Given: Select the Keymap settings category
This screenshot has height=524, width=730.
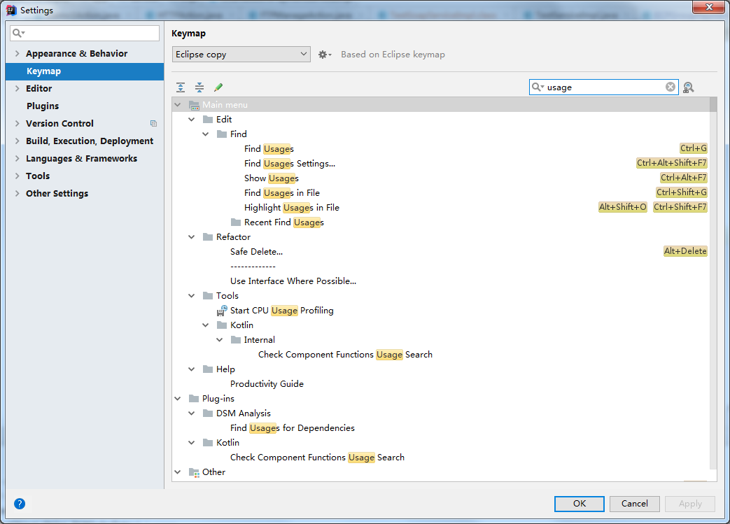Looking at the screenshot, I should pyautogui.click(x=43, y=71).
